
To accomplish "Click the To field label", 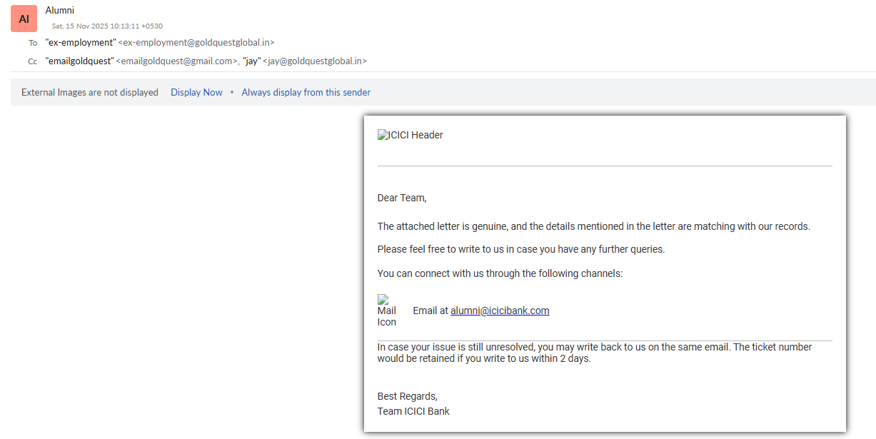I will (x=33, y=43).
